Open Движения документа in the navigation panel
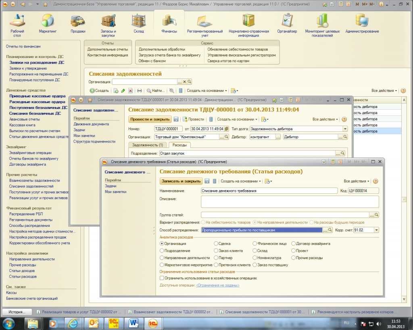The width and height of the screenshot is (413, 330). tap(91, 124)
